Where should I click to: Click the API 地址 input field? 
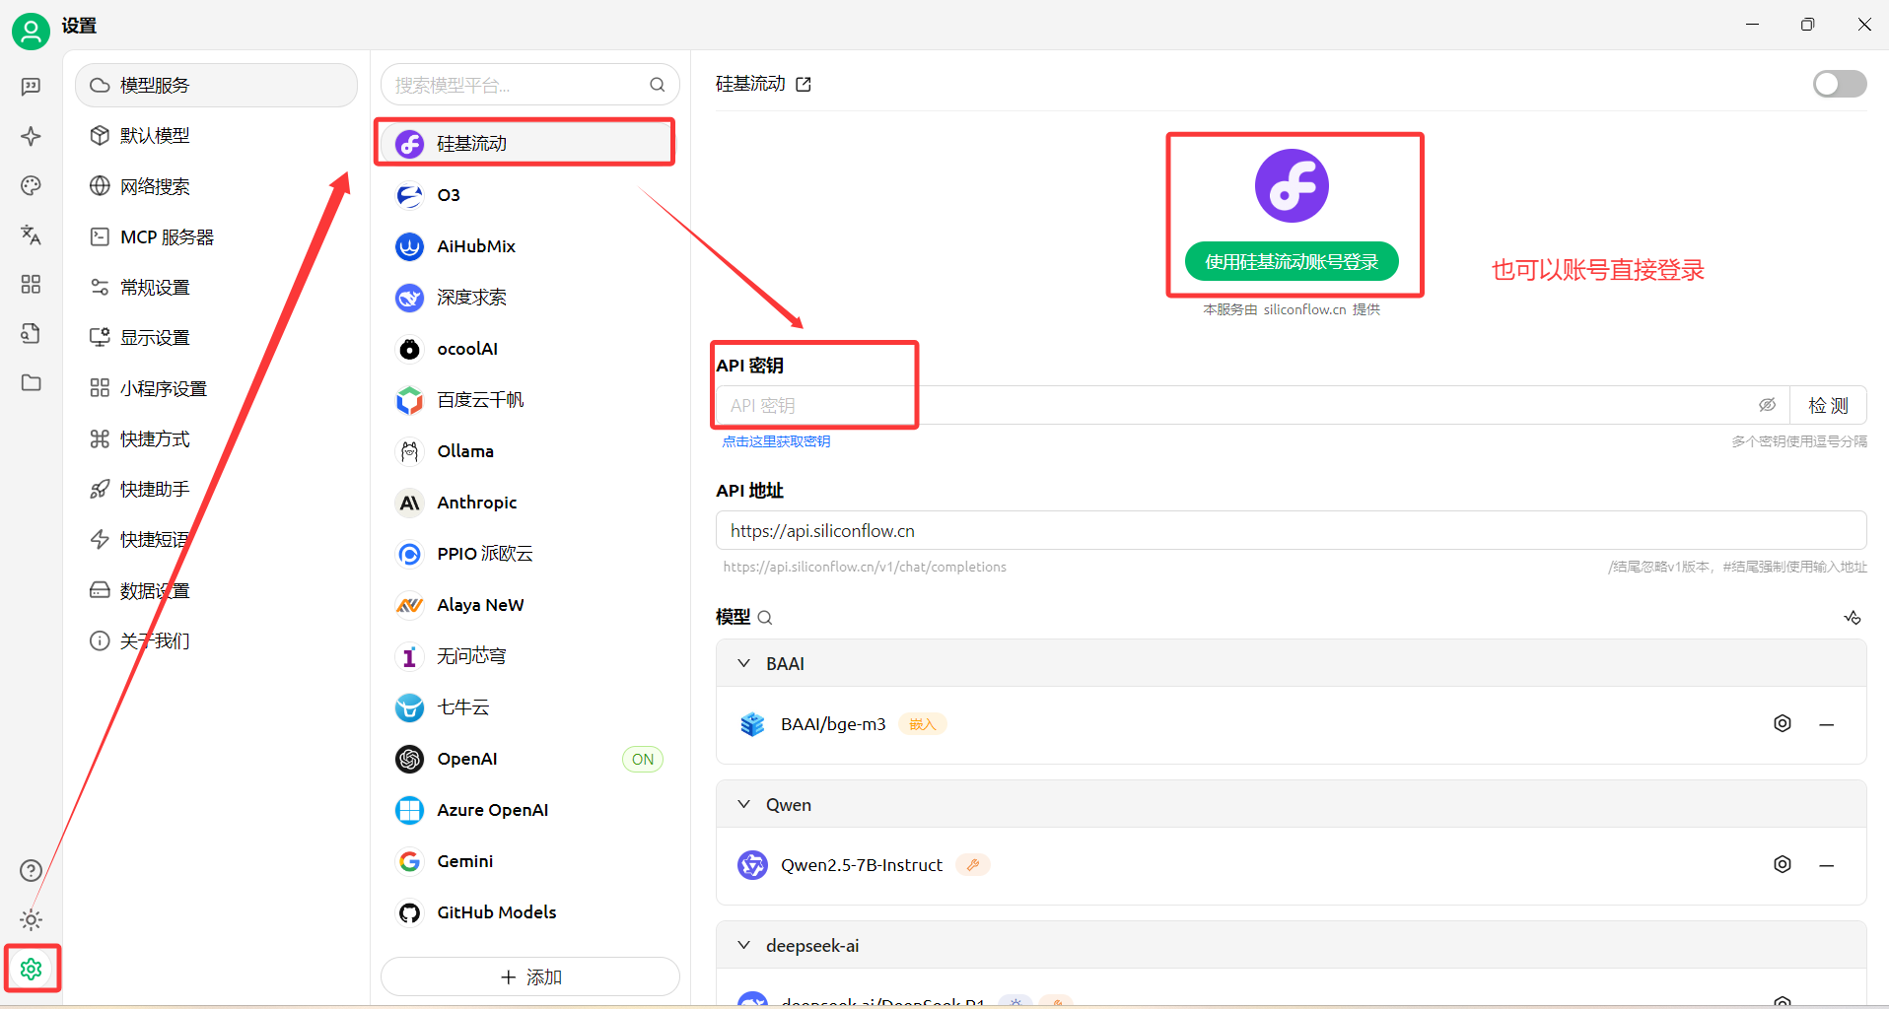coord(1291,530)
